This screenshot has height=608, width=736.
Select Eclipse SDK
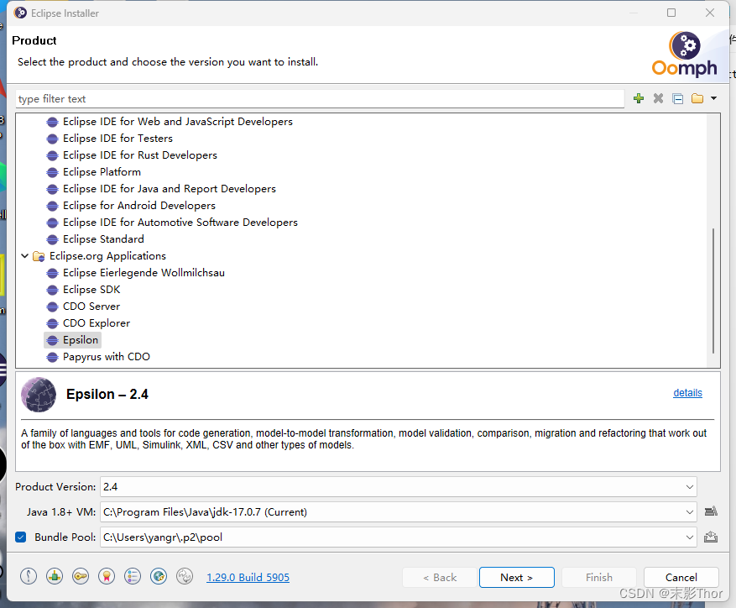pyautogui.click(x=91, y=290)
